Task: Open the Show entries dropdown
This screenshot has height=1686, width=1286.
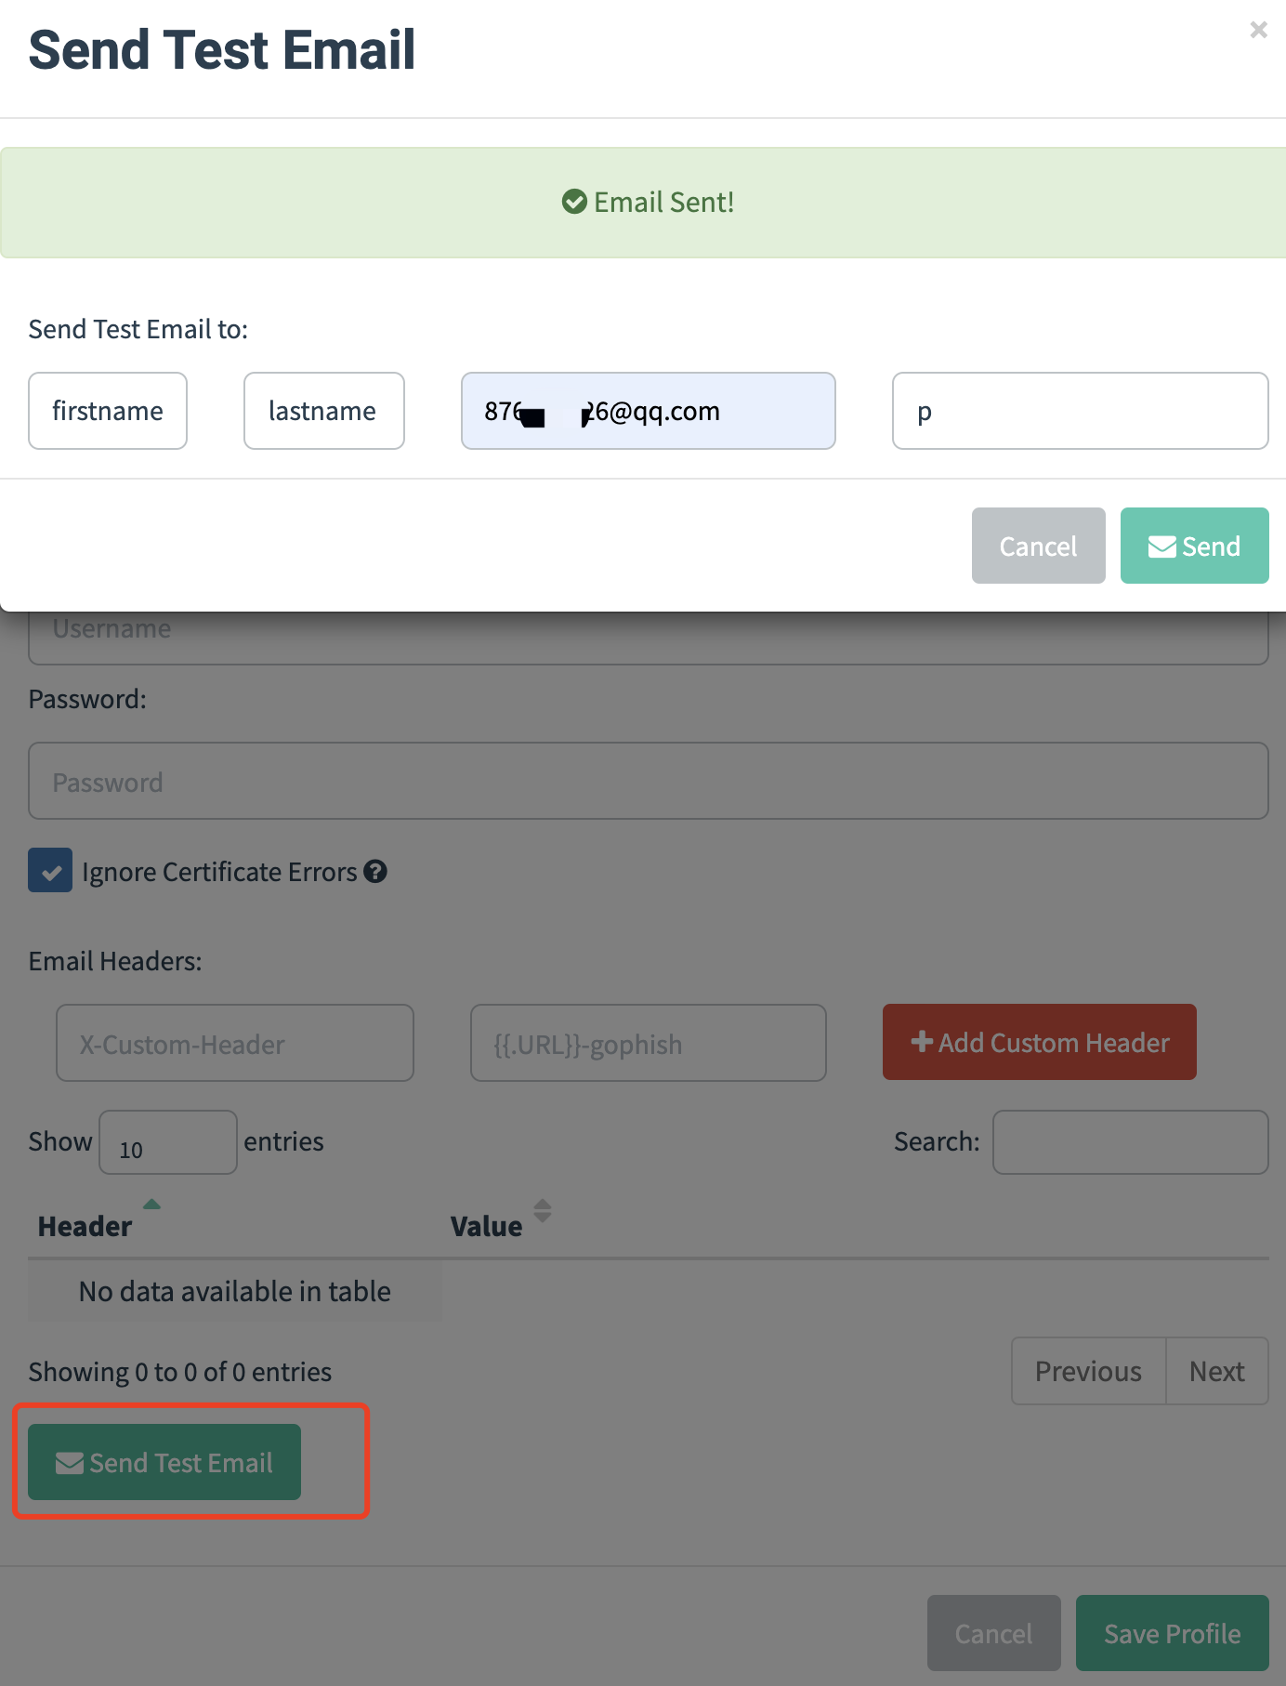Action: click(168, 1142)
